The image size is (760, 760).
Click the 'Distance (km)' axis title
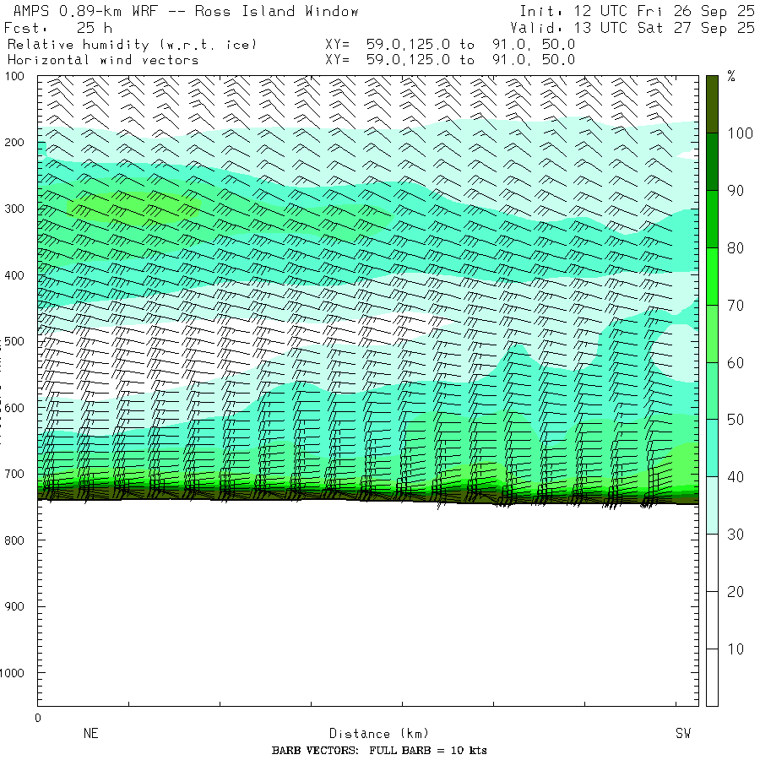(379, 733)
